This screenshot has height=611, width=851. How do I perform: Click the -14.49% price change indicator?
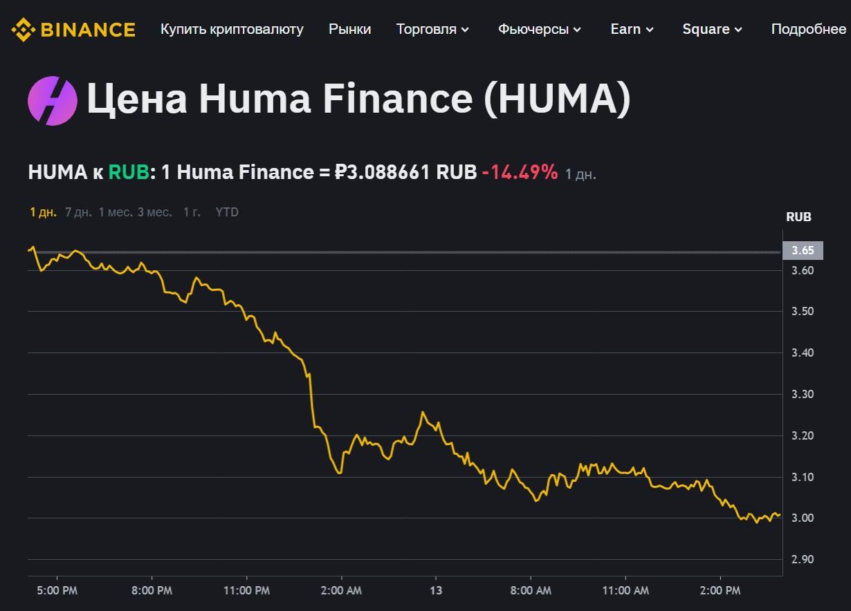520,172
